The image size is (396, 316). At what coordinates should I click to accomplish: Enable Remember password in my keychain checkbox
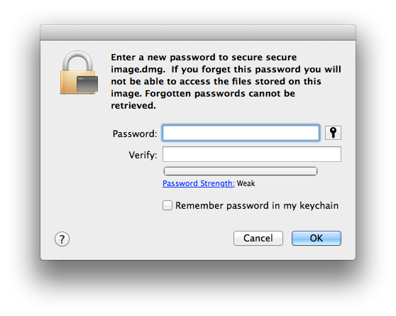[x=167, y=205]
